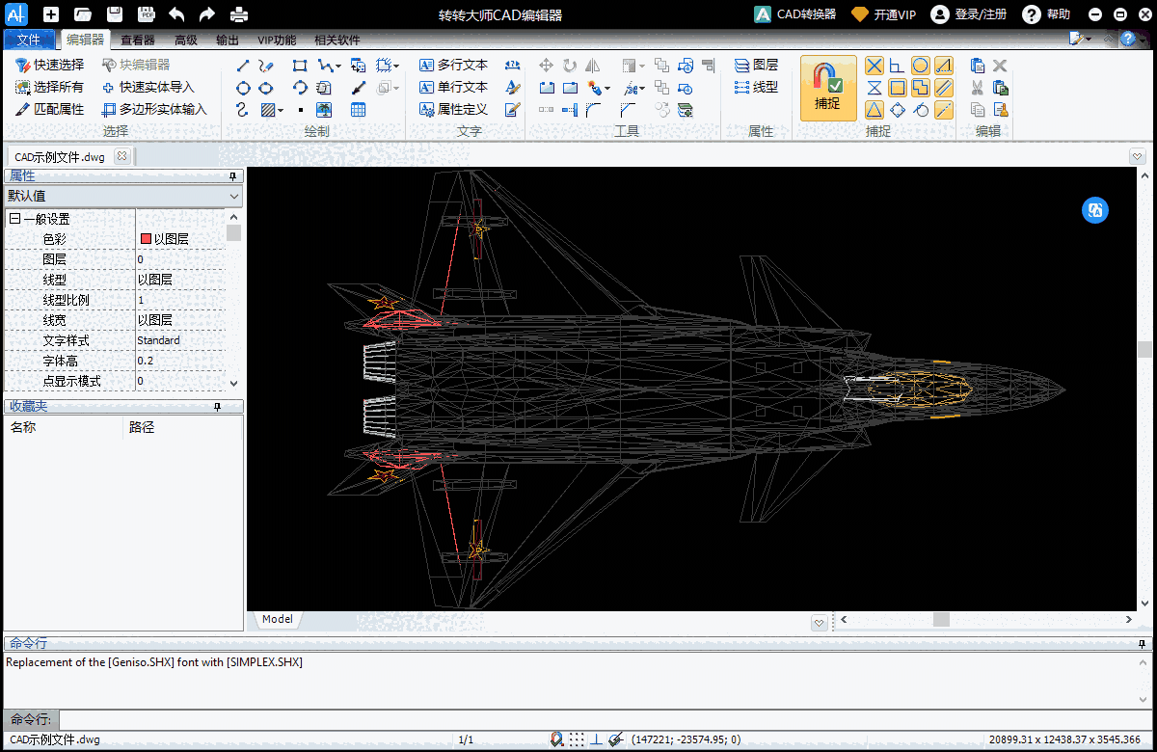Screen dimensions: 1157x752
Task: Click the red 色彩 color swatch
Action: coord(146,239)
